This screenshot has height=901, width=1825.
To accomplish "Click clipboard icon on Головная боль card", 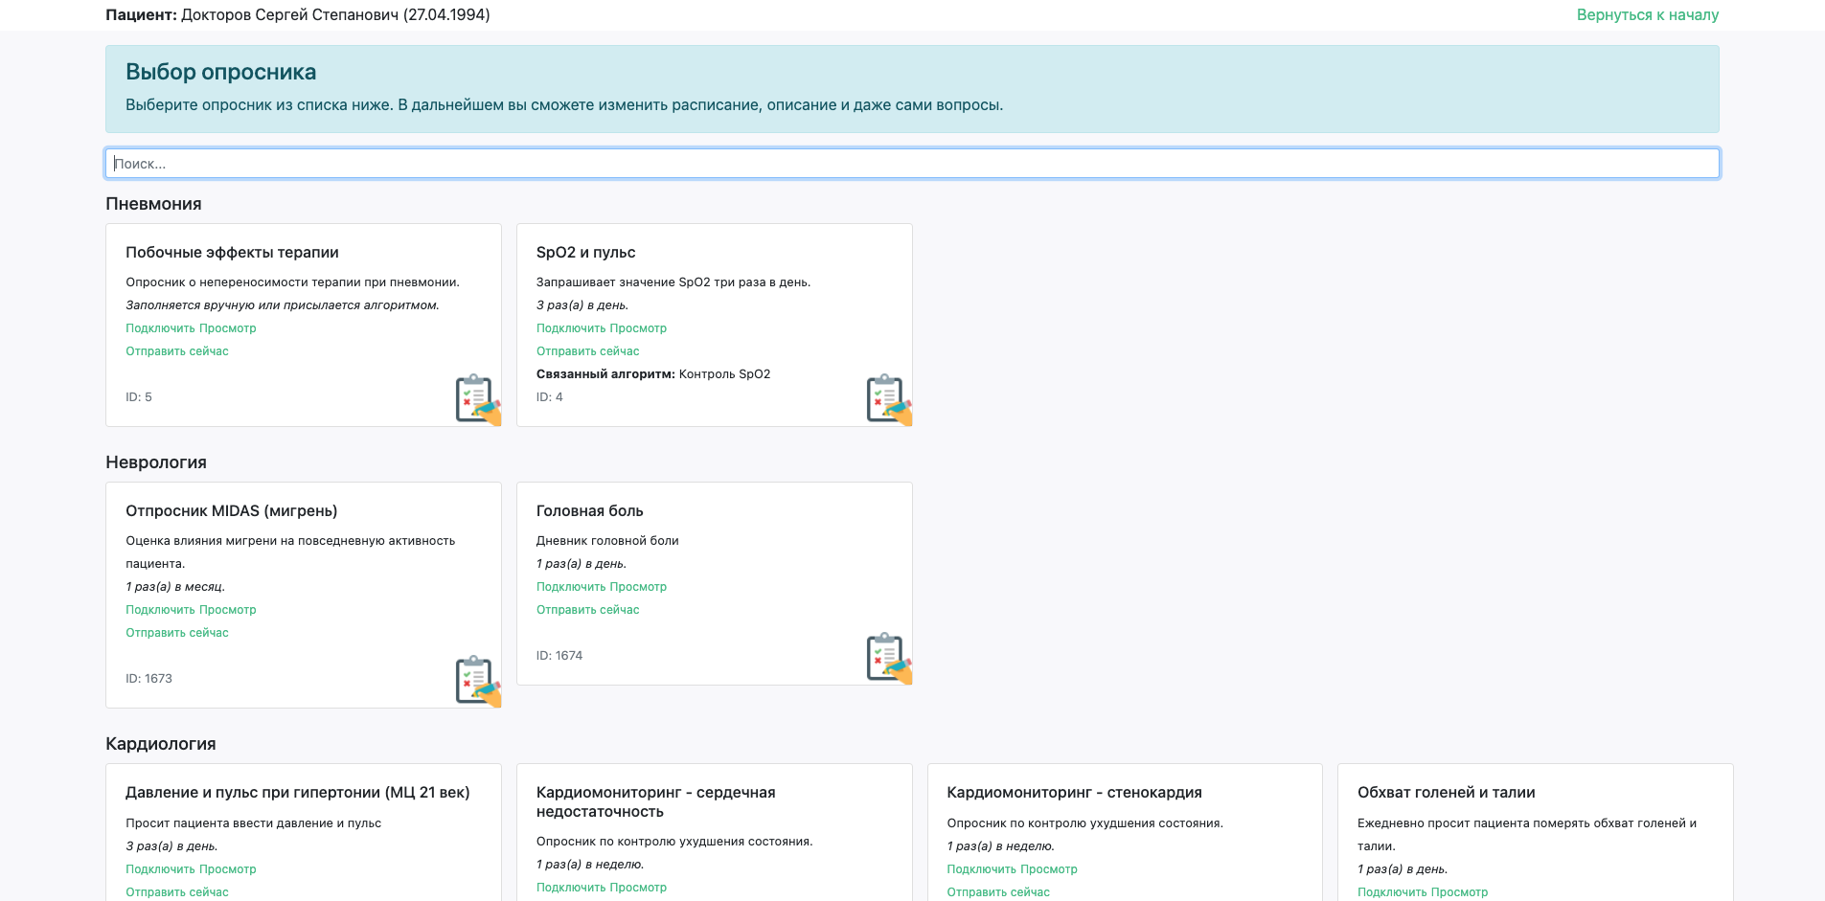I will [887, 657].
